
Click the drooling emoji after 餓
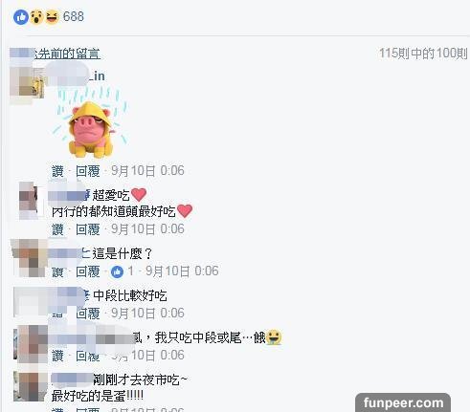point(274,337)
